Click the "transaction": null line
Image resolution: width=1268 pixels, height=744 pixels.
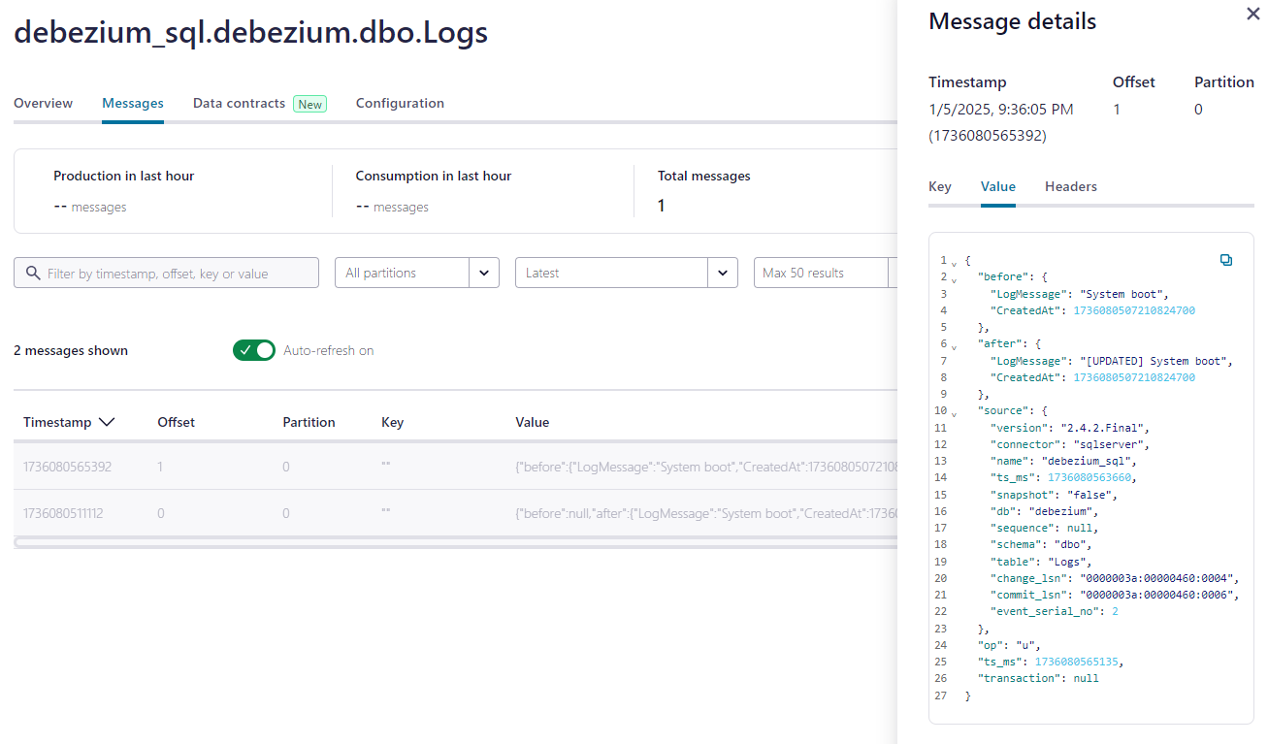[x=1038, y=678]
